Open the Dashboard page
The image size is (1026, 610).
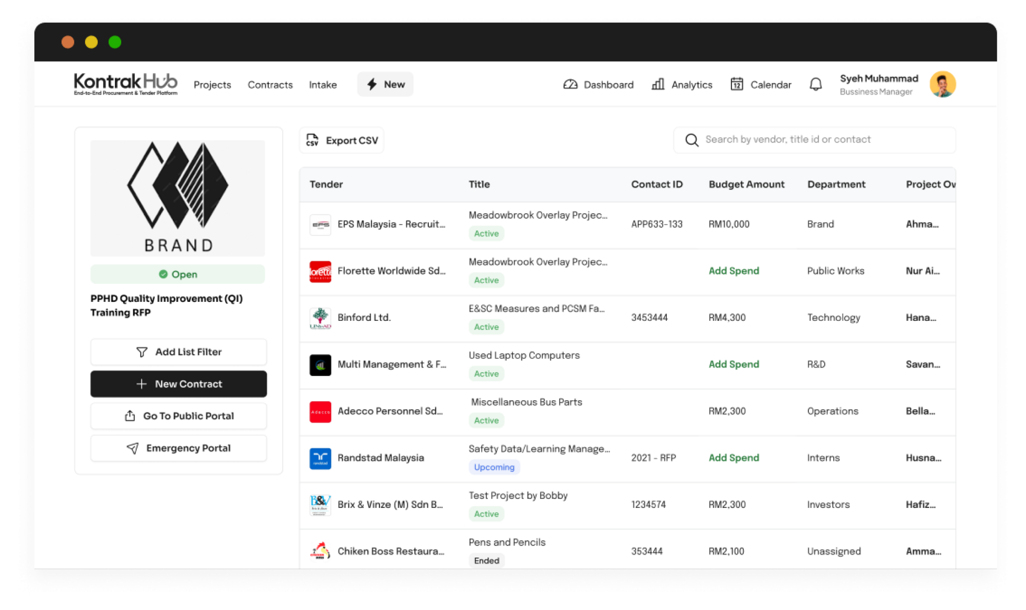coord(598,85)
